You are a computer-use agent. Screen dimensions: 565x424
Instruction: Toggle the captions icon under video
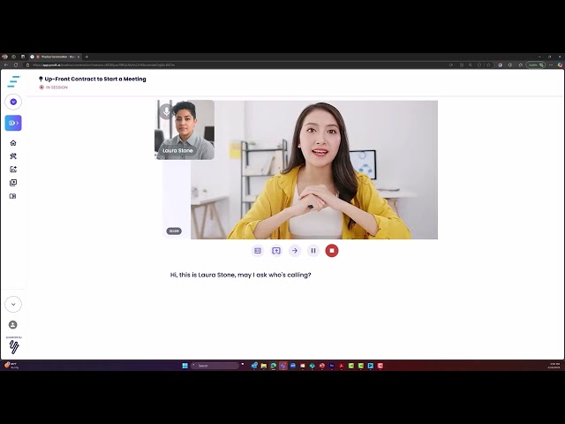(x=258, y=251)
